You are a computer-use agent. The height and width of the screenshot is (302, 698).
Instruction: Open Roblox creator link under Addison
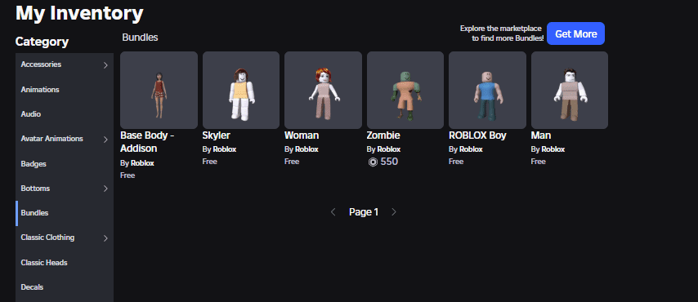[x=142, y=163]
